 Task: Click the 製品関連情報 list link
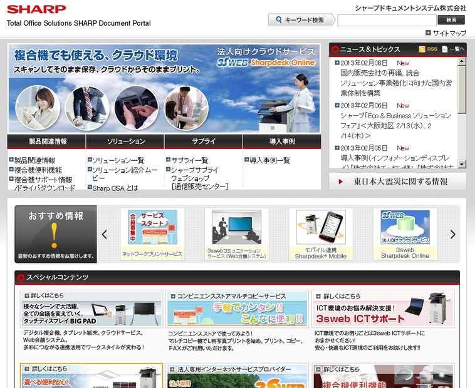34,160
